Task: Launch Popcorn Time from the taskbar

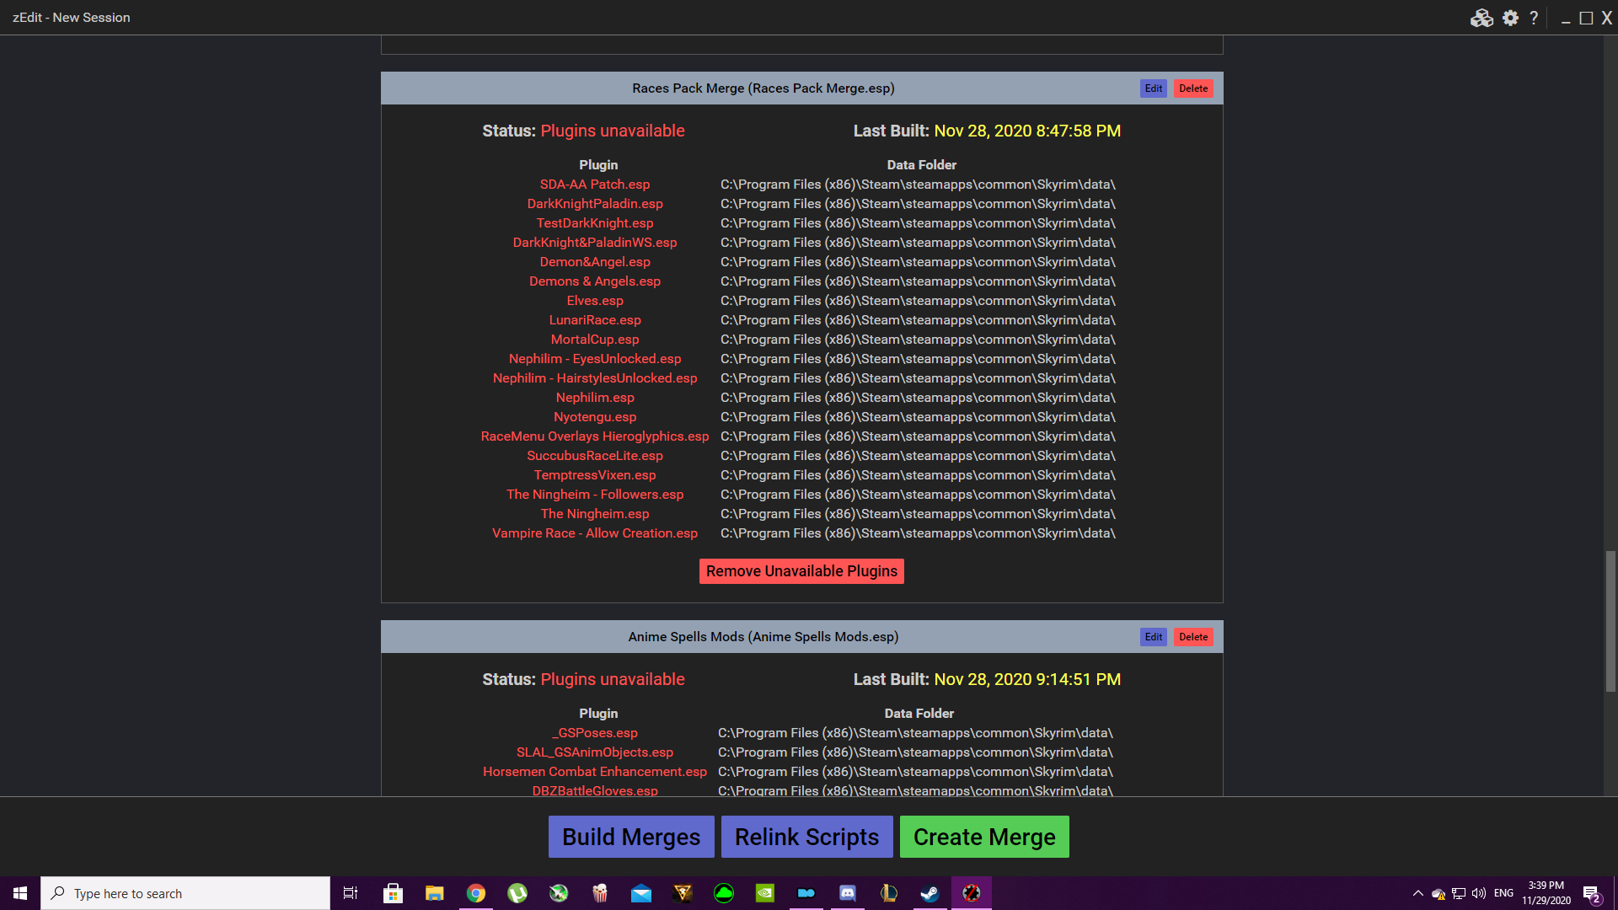Action: click(600, 893)
